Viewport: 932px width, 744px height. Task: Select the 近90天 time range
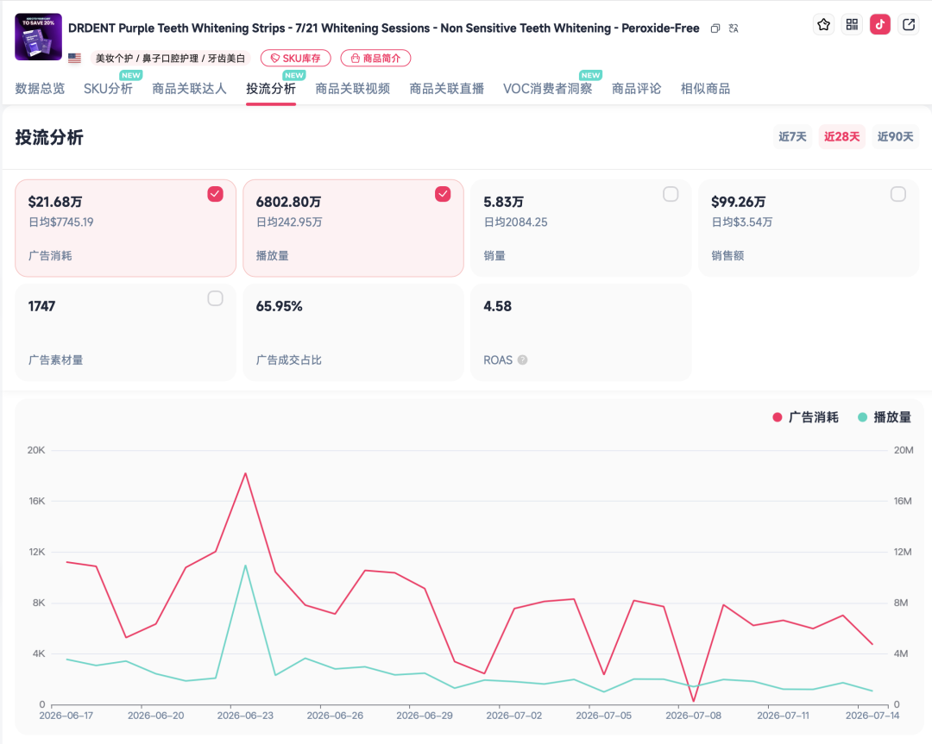tap(895, 136)
